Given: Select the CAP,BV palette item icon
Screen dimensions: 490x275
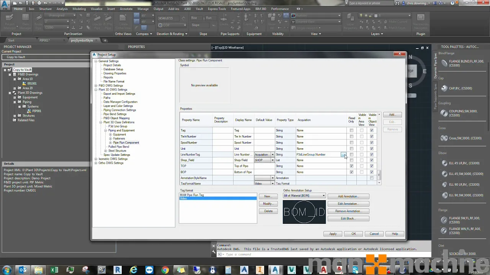Looking at the screenshot, I should 444,88.
